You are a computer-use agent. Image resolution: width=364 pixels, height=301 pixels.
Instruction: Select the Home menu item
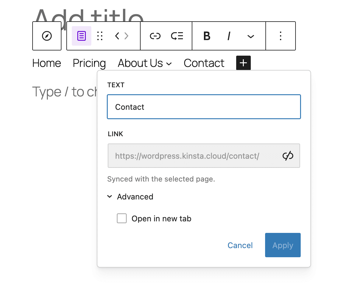[46, 63]
